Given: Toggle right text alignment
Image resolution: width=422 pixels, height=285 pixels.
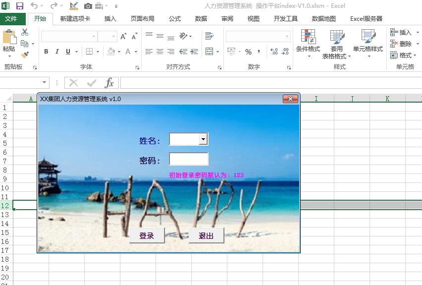Looking at the screenshot, I should point(170,52).
